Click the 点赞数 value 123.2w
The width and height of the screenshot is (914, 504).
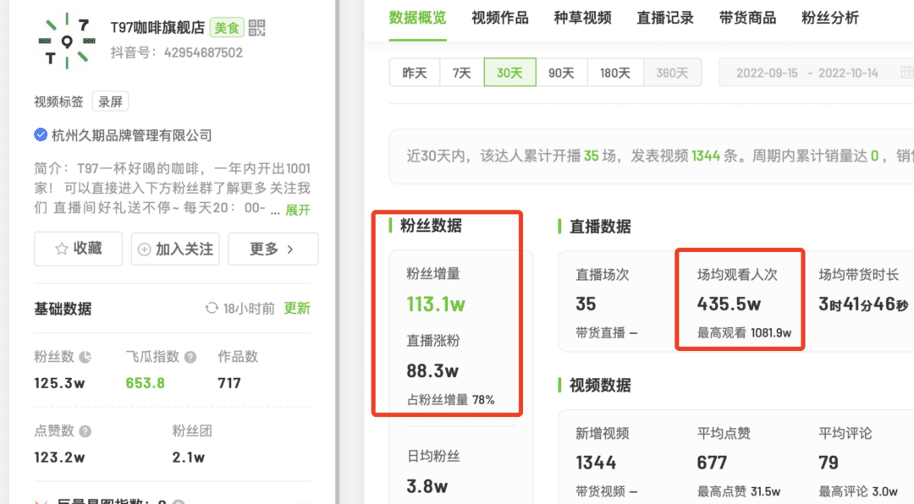tap(59, 457)
